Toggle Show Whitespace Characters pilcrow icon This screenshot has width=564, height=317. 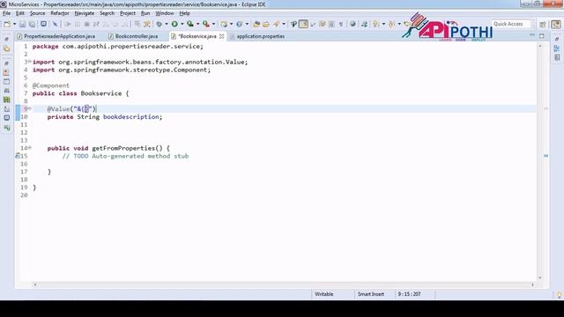(x=341, y=24)
